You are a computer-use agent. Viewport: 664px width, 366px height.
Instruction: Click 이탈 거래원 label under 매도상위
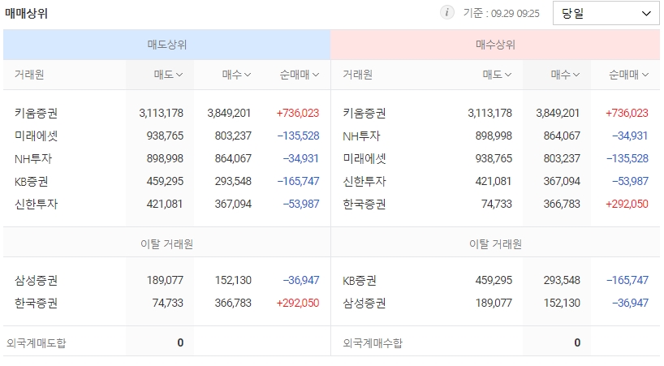click(167, 244)
